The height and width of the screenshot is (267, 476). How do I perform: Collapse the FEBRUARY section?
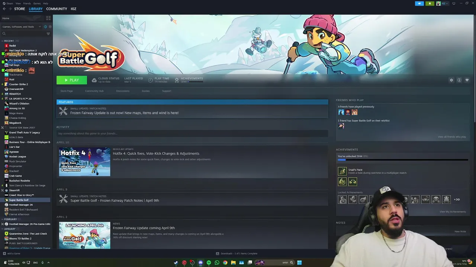point(3,219)
